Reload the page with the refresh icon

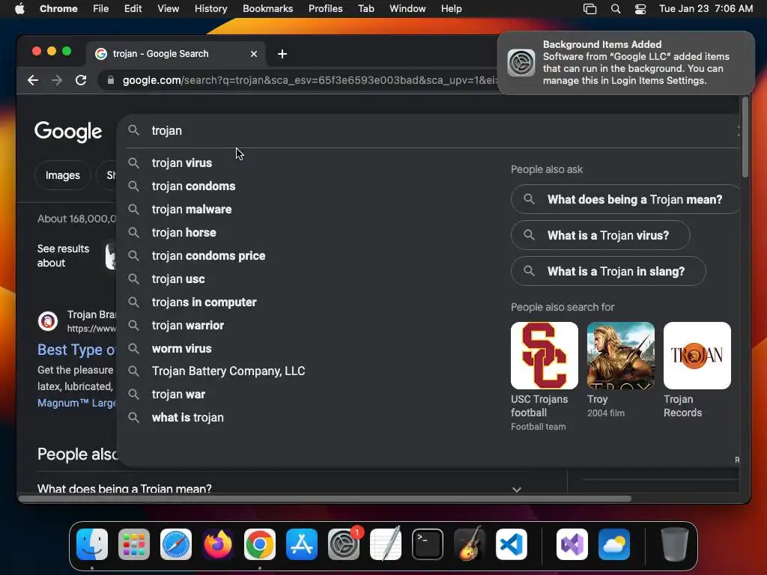pos(81,80)
